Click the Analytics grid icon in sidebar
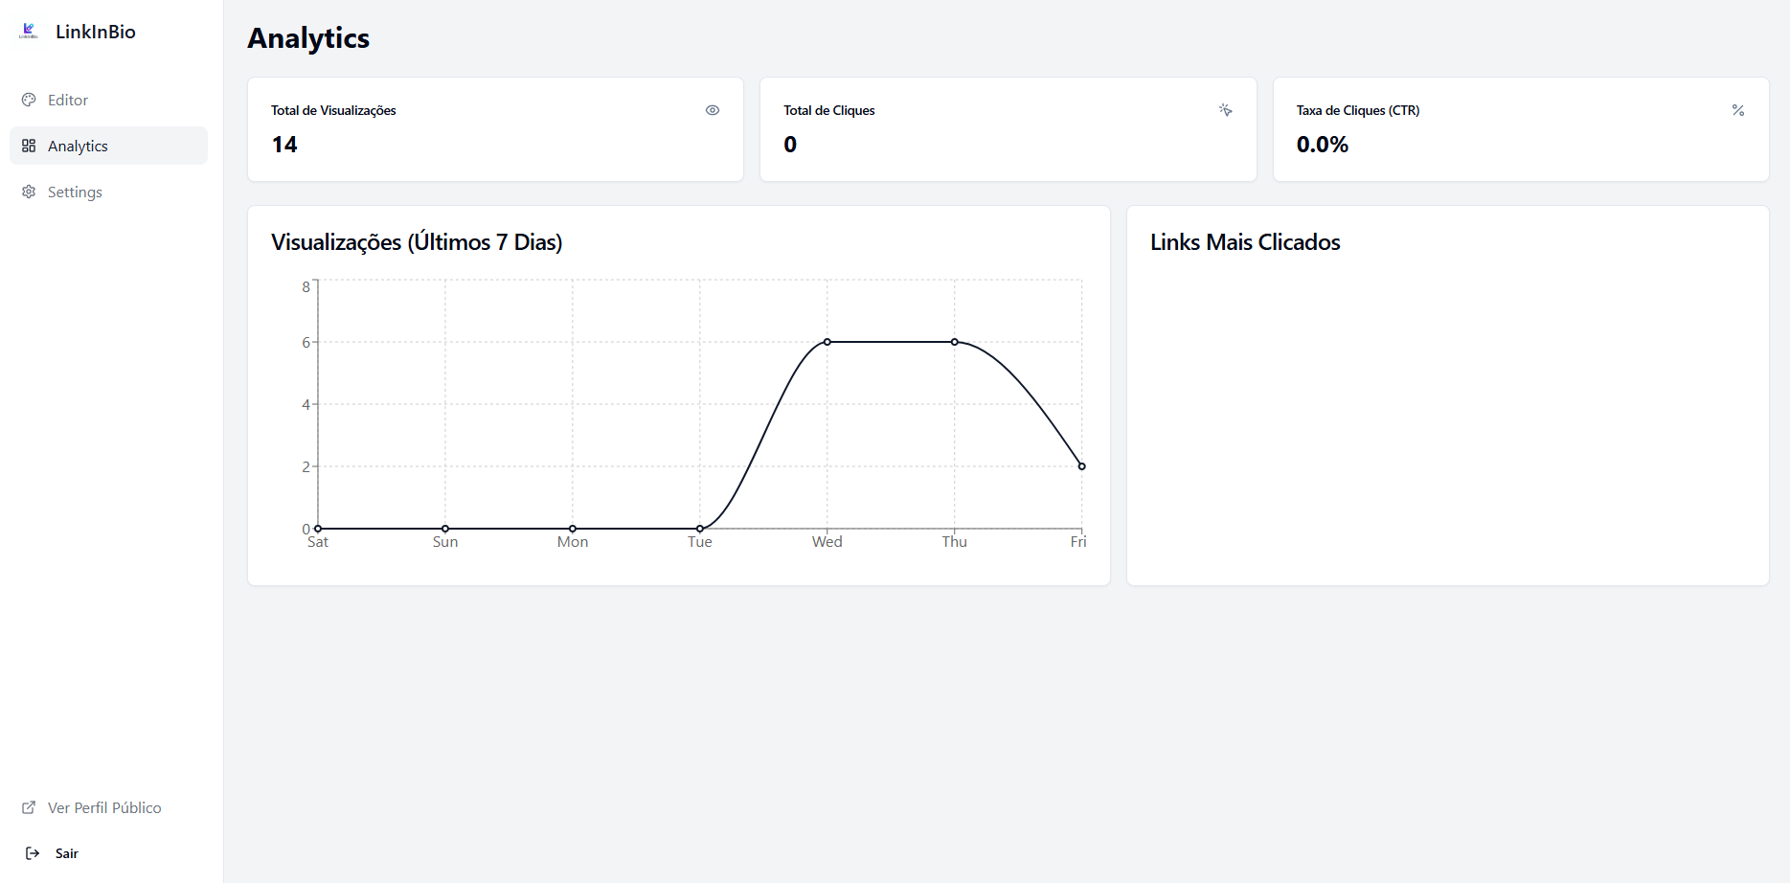 click(x=29, y=146)
